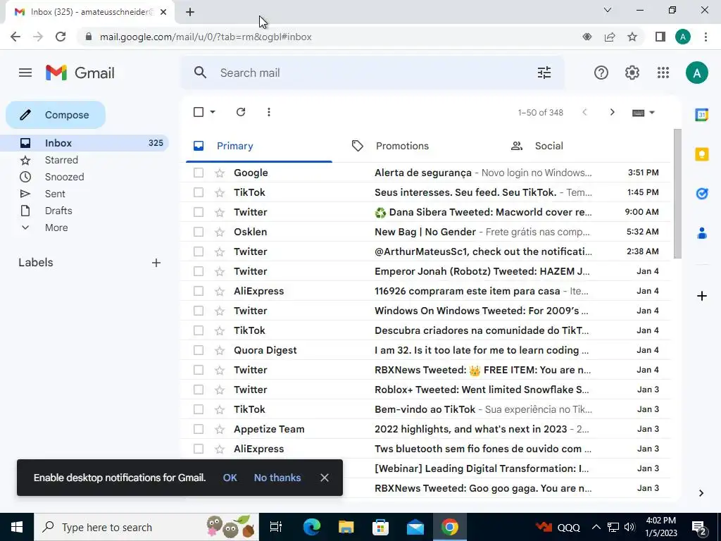
Task: Dismiss the notification banner X
Action: pyautogui.click(x=324, y=478)
